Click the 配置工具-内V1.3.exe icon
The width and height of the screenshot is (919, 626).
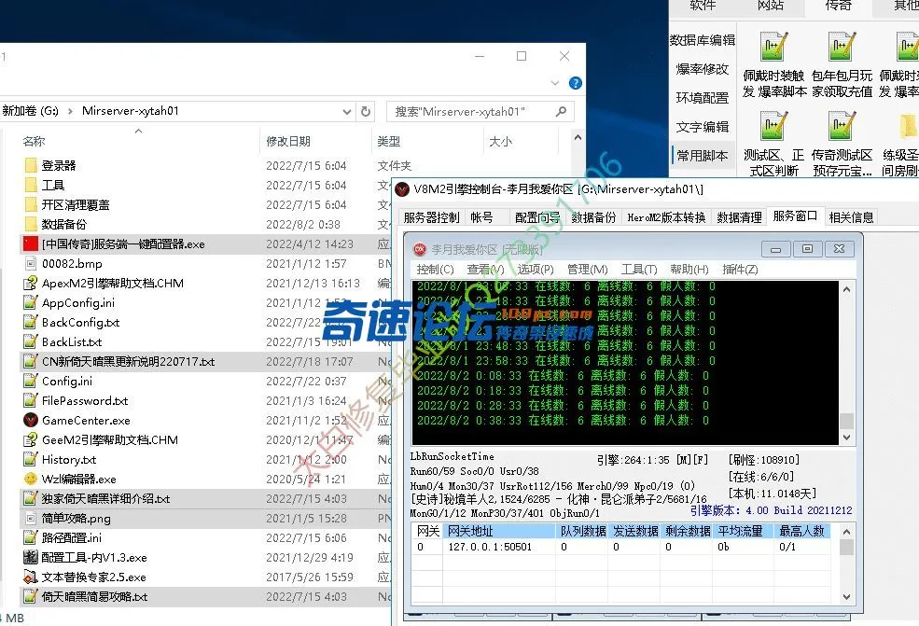pyautogui.click(x=31, y=557)
